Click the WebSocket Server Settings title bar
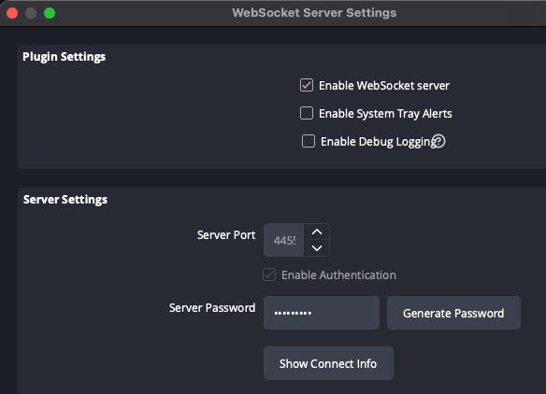 [314, 13]
